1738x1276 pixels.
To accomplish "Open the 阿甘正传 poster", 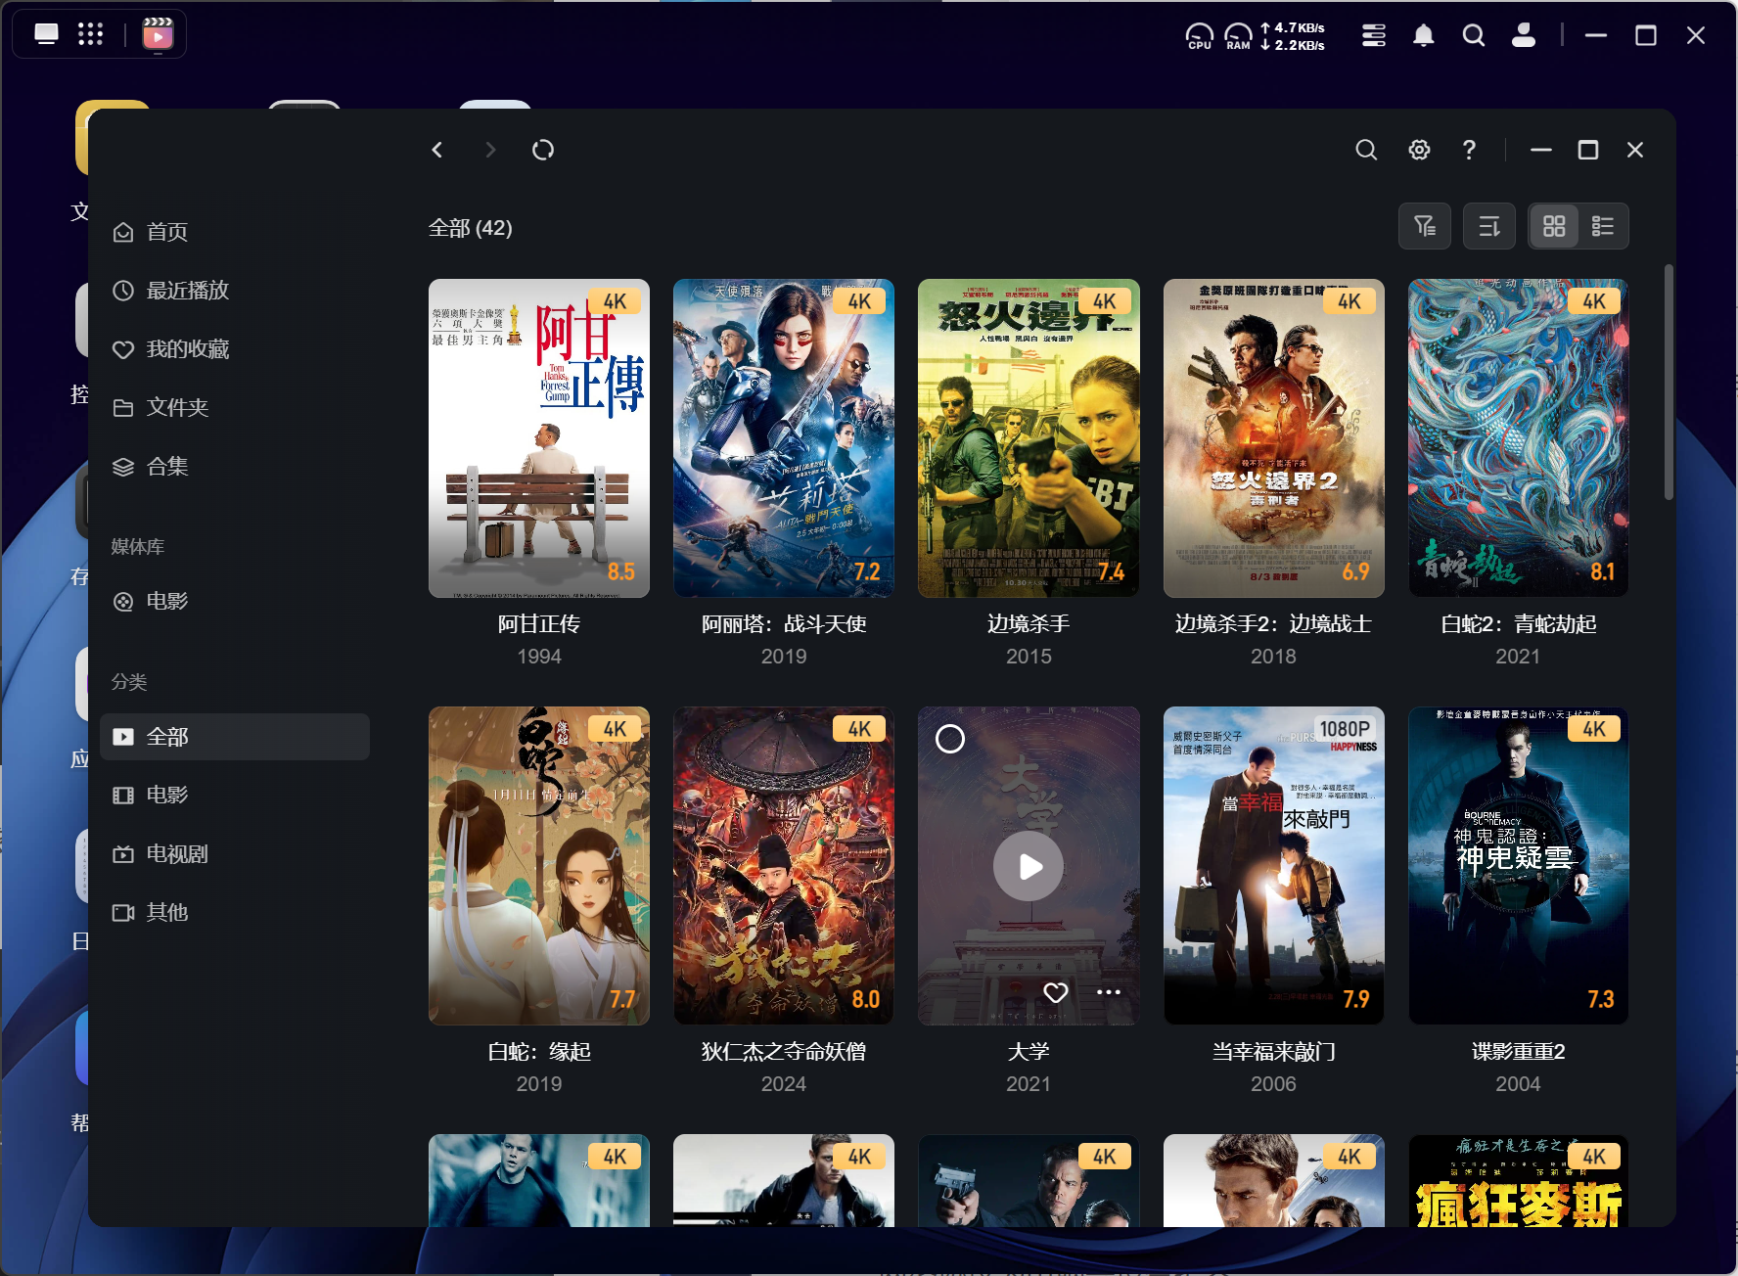I will click(x=539, y=438).
